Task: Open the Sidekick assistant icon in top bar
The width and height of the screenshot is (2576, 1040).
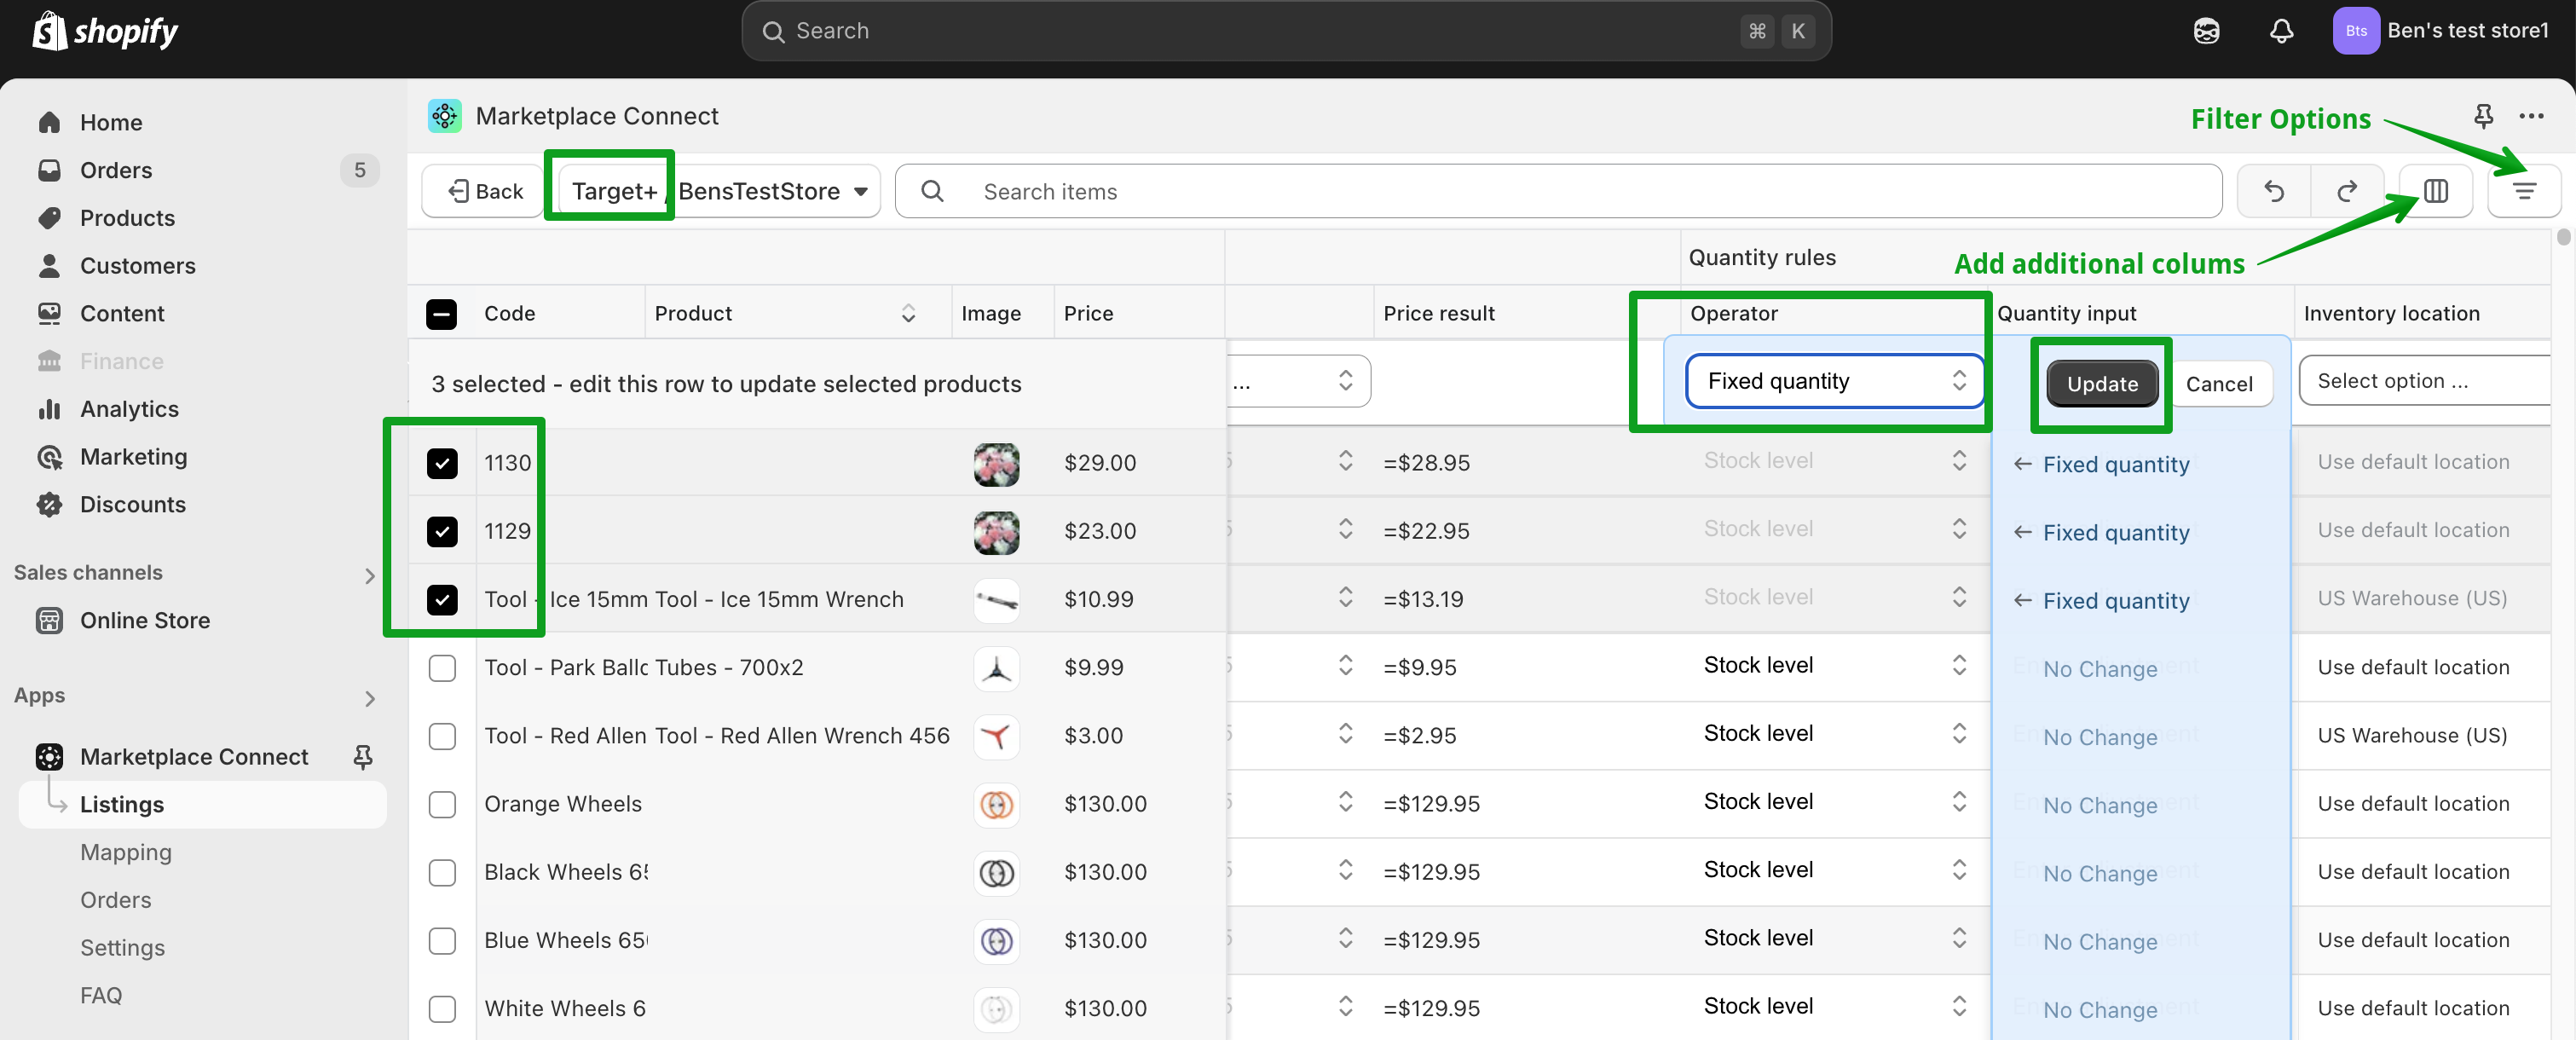Action: coord(2206,31)
